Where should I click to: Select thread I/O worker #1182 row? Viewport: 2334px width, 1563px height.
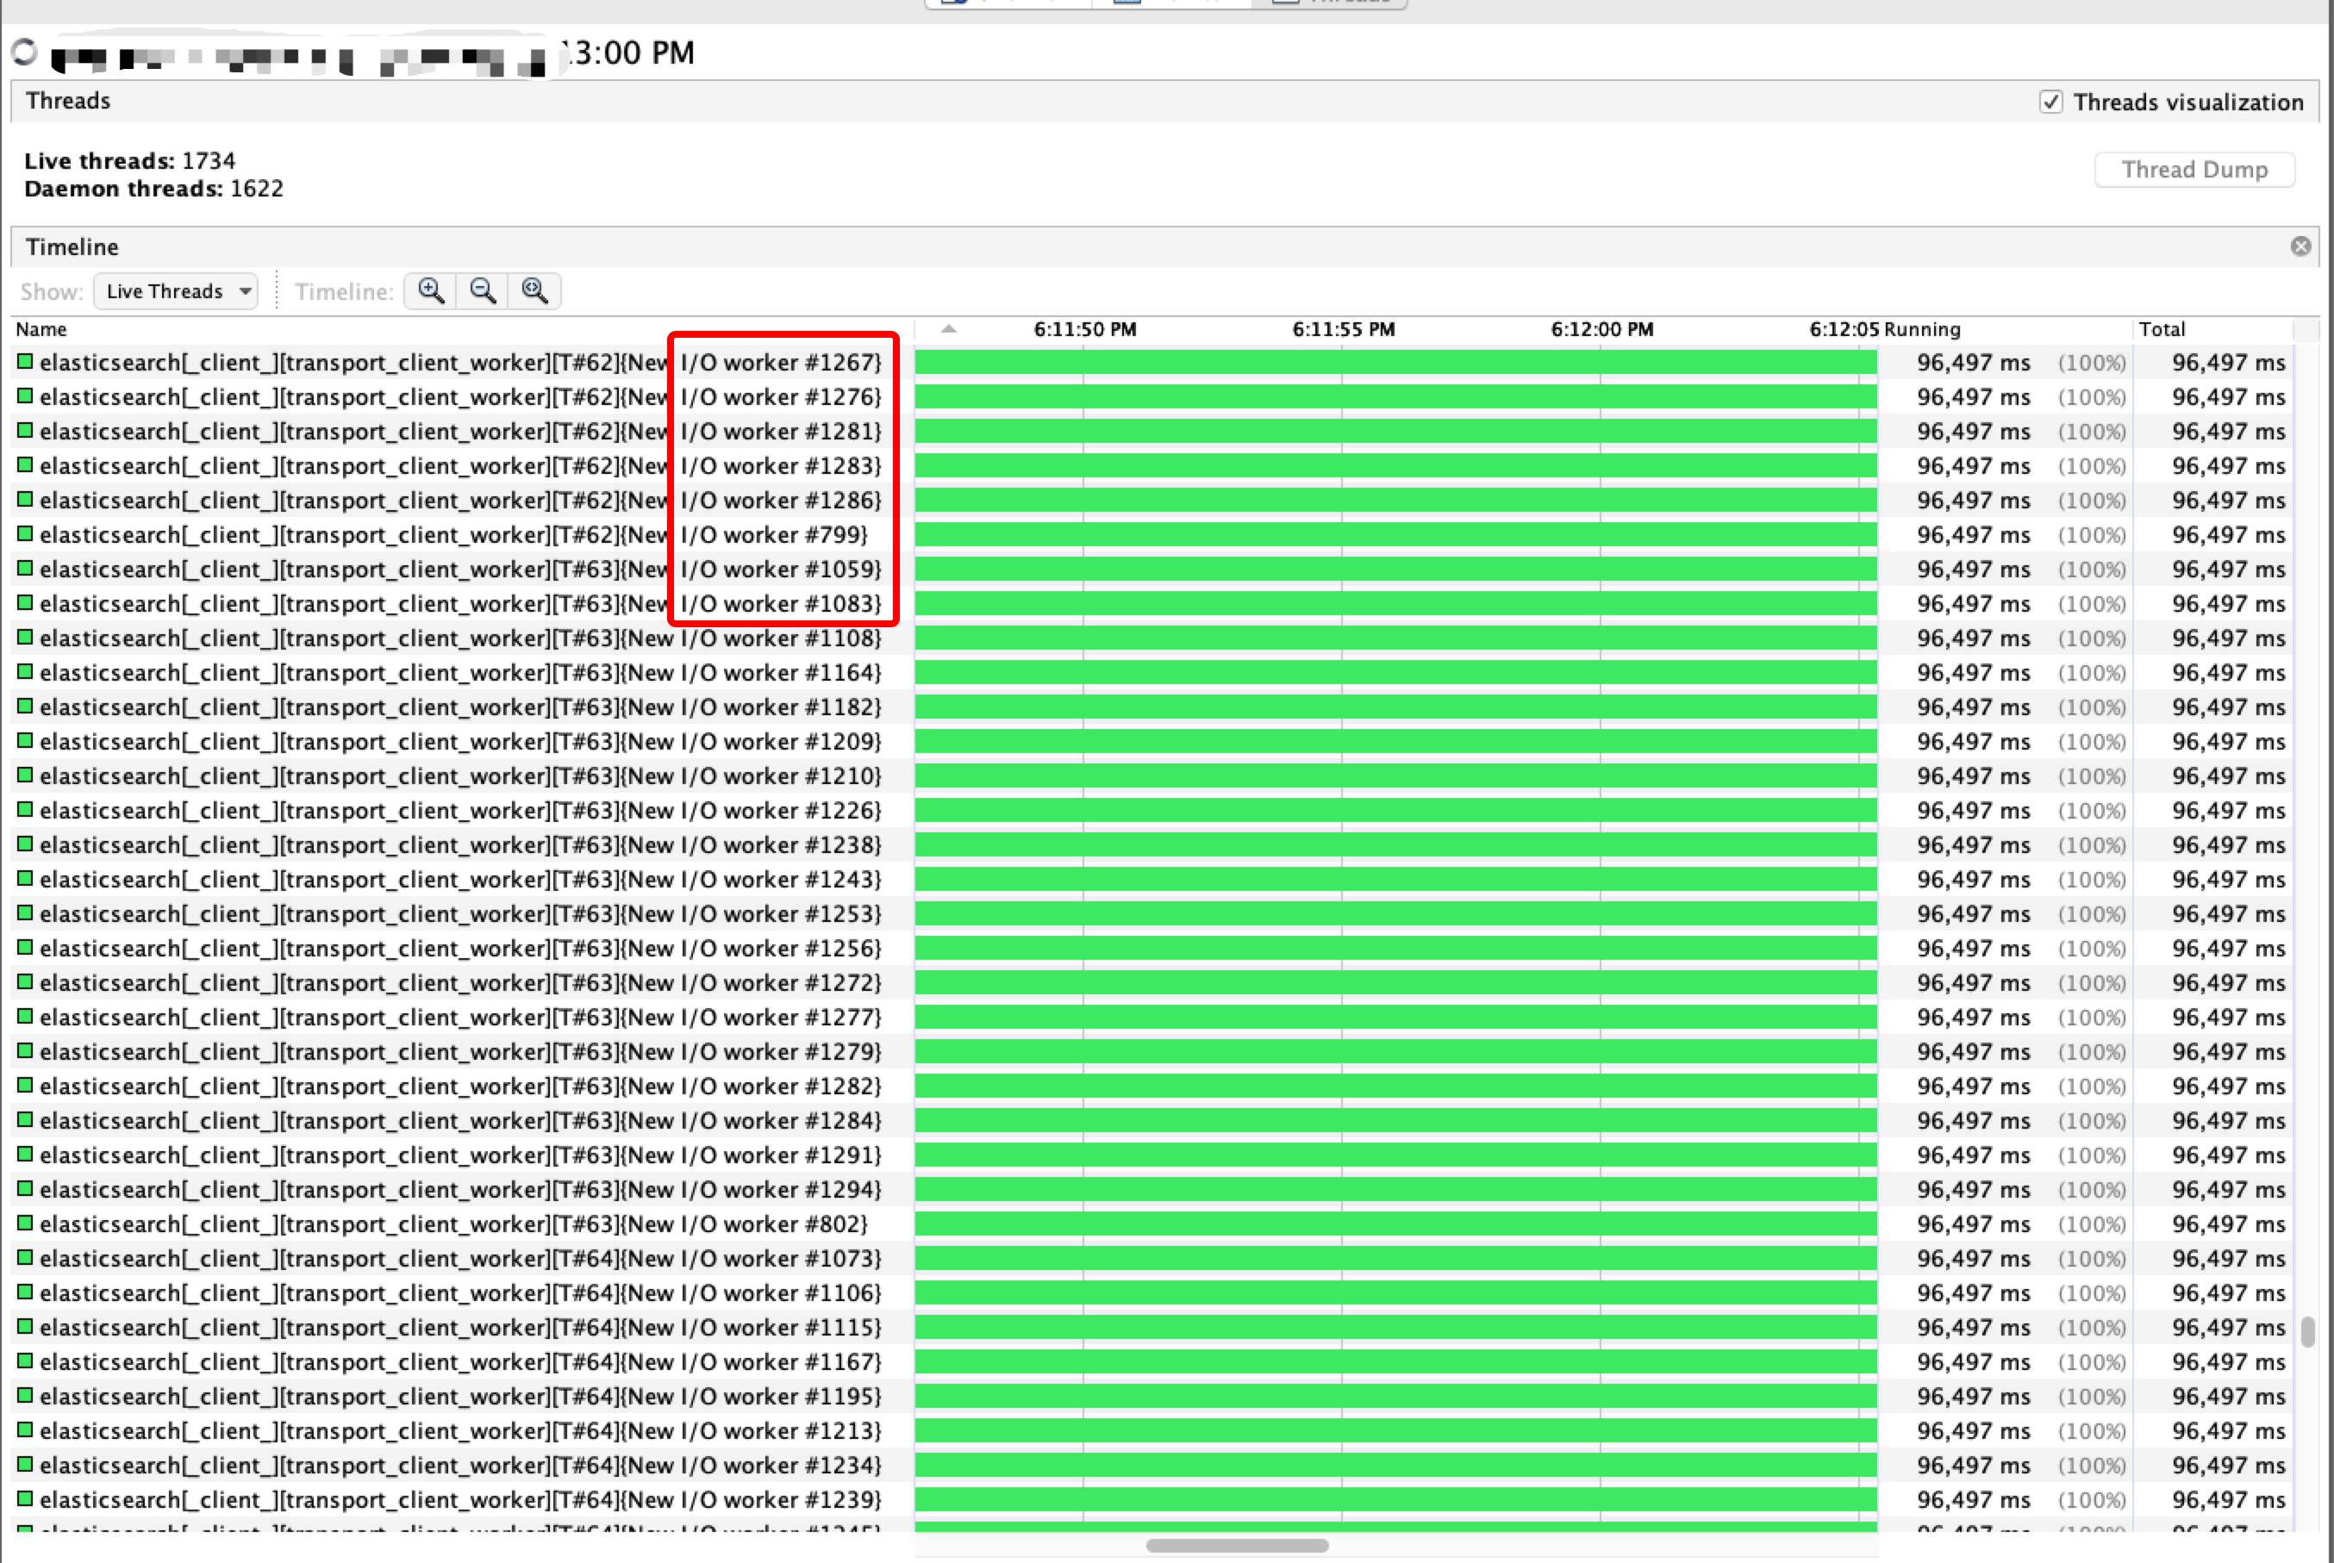pos(1152,707)
